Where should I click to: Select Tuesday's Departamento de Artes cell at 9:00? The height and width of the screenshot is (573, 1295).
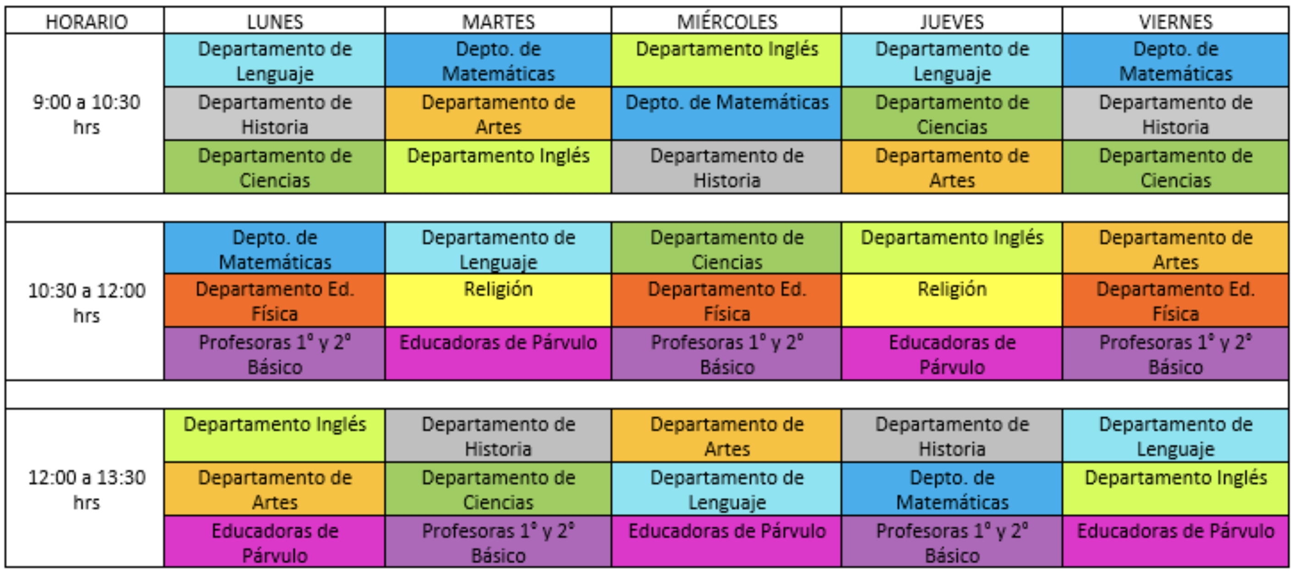(x=498, y=114)
